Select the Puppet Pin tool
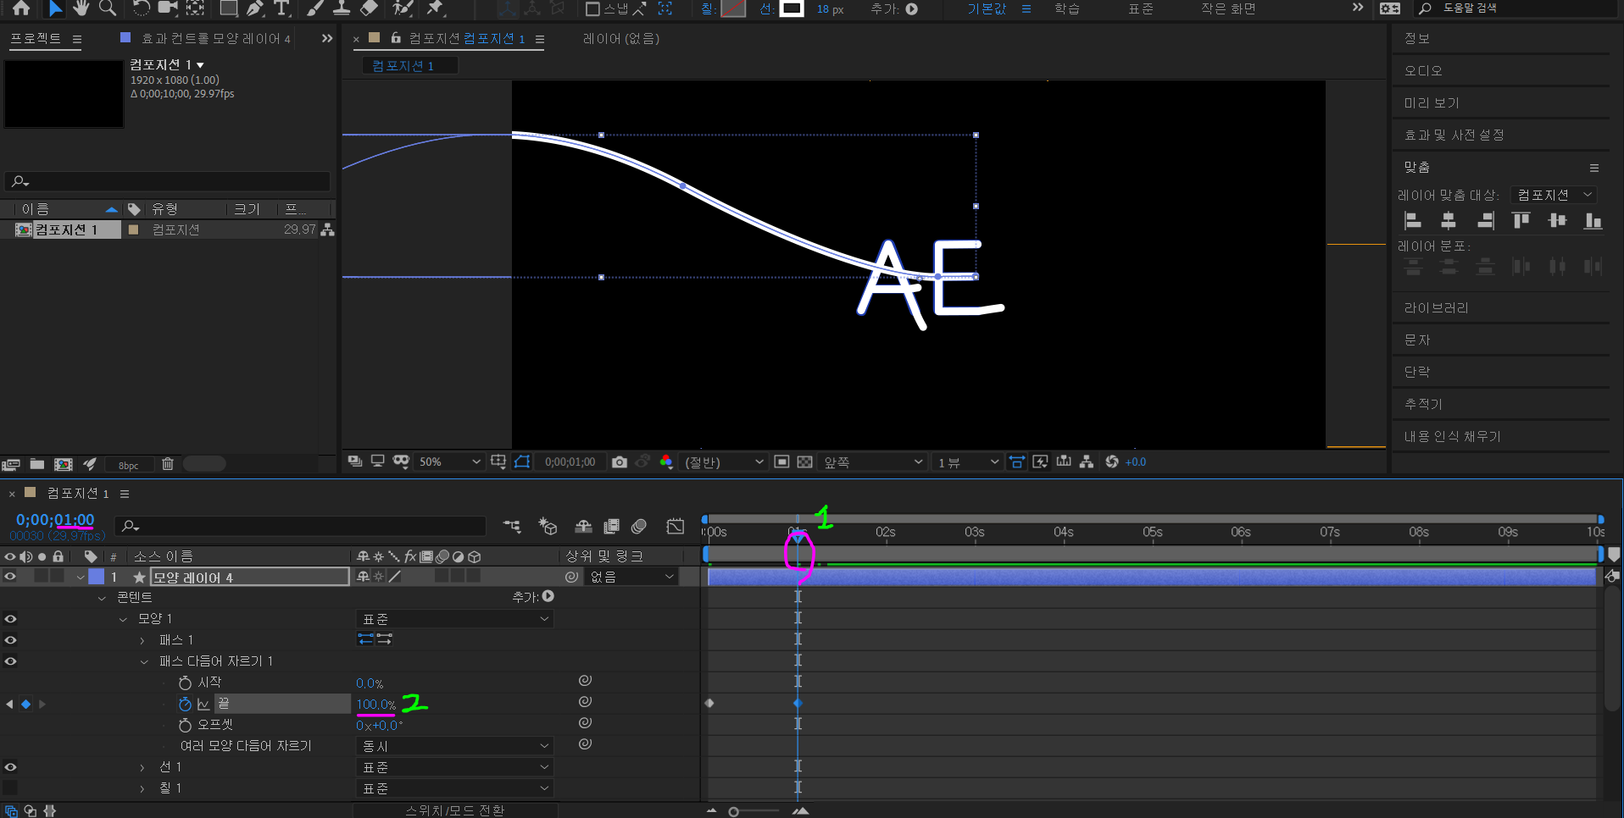The image size is (1624, 818). (x=436, y=8)
